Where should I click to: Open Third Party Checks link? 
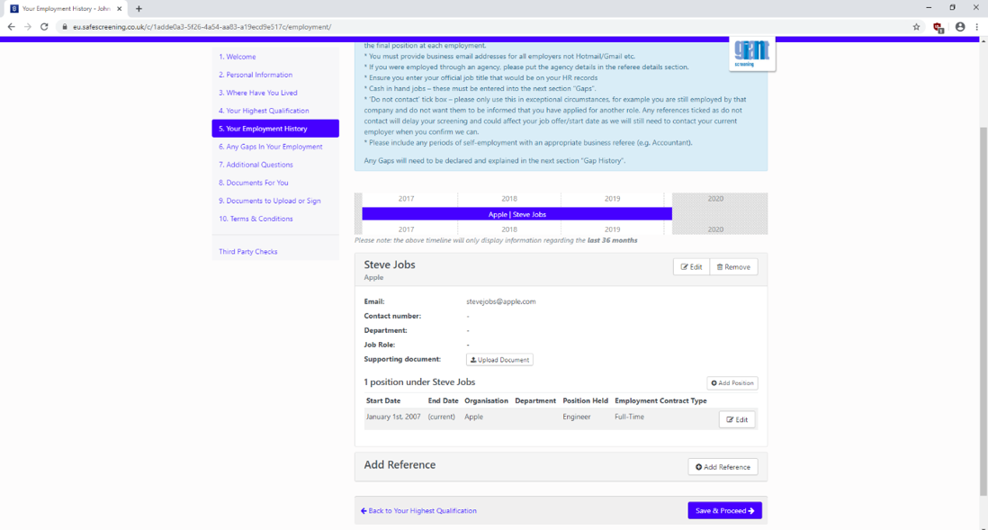coord(247,251)
